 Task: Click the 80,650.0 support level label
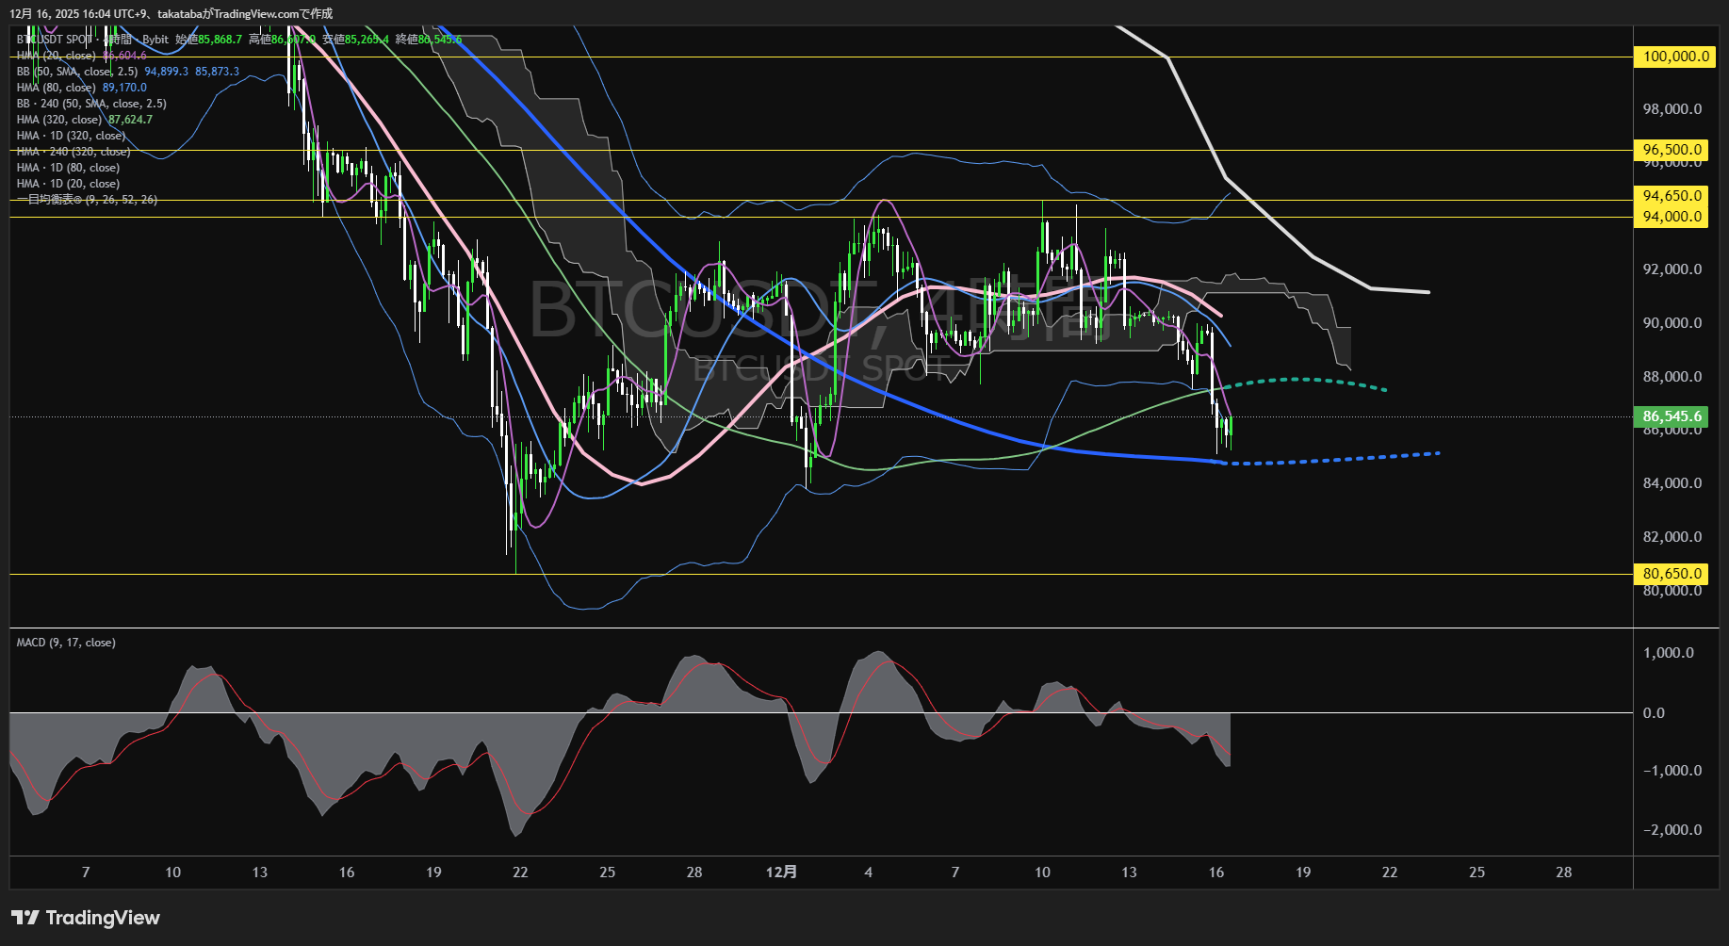tap(1671, 574)
